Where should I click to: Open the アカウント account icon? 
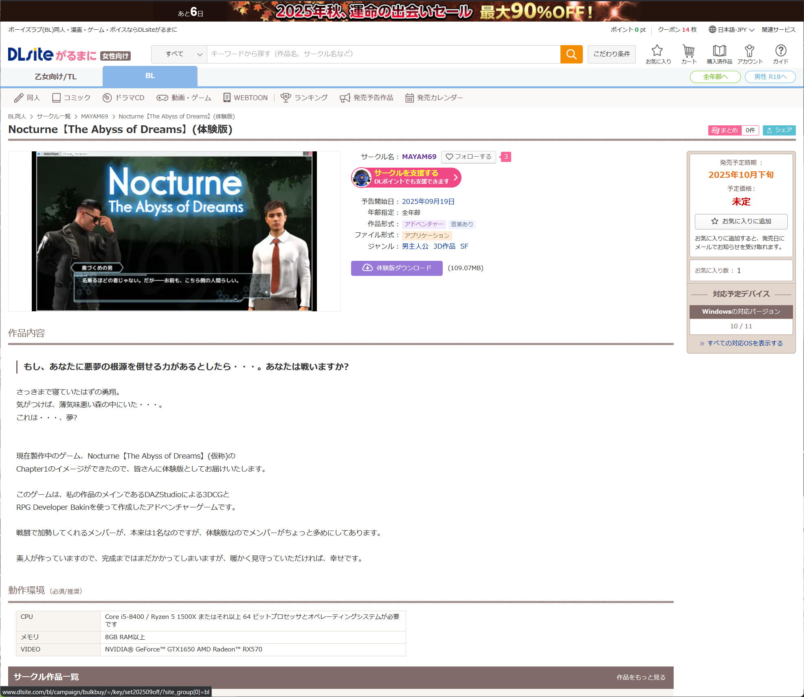[x=749, y=54]
